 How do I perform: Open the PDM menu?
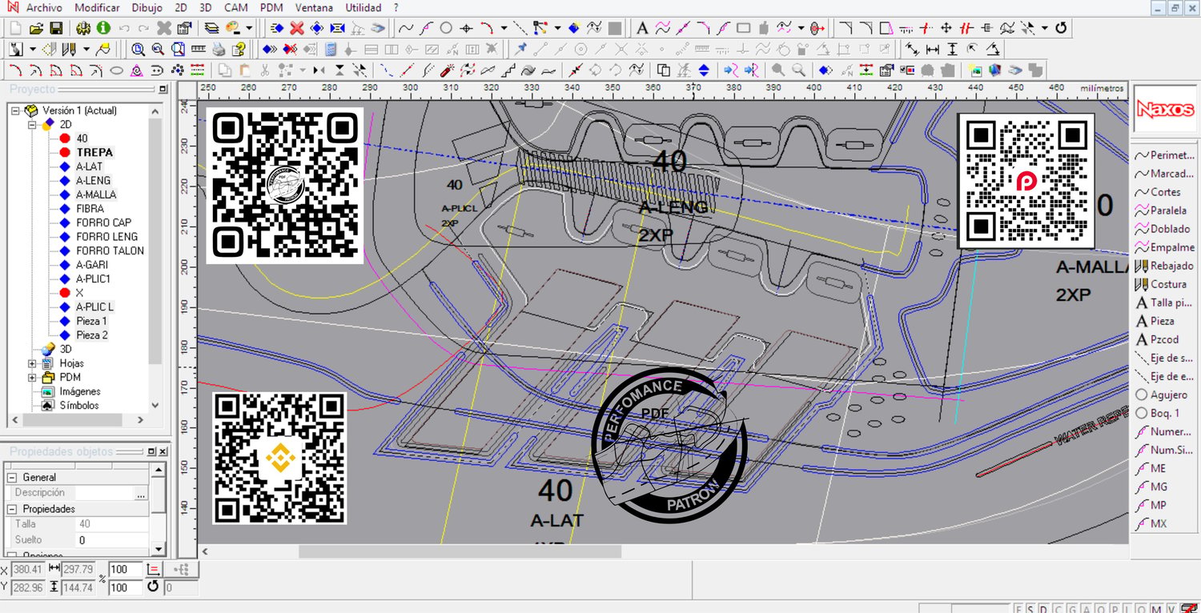tap(271, 7)
